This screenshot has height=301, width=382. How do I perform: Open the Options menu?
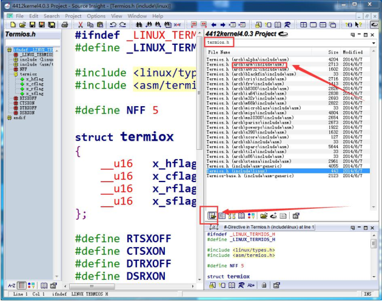coord(96,16)
